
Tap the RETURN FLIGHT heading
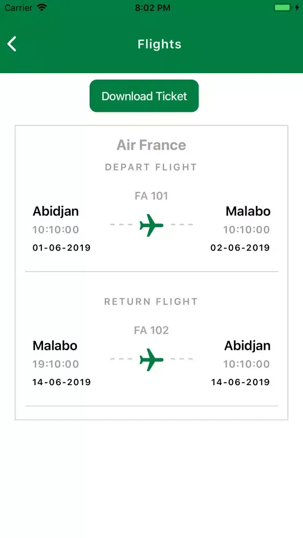(x=151, y=302)
